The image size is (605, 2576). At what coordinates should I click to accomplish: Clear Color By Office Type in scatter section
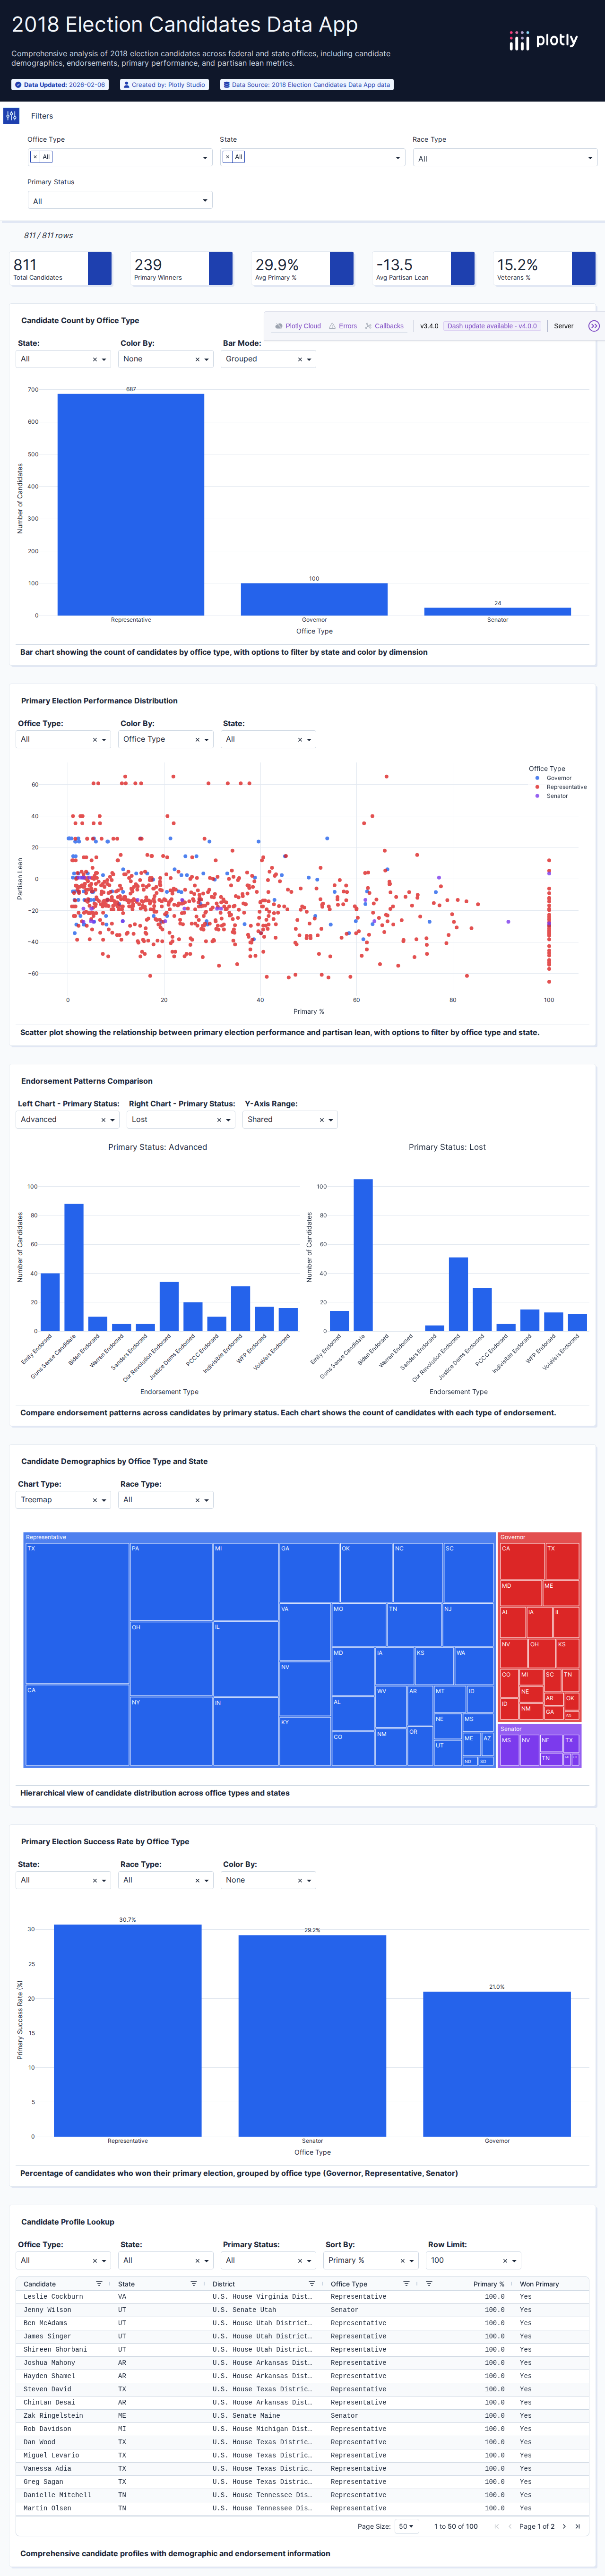pos(197,739)
